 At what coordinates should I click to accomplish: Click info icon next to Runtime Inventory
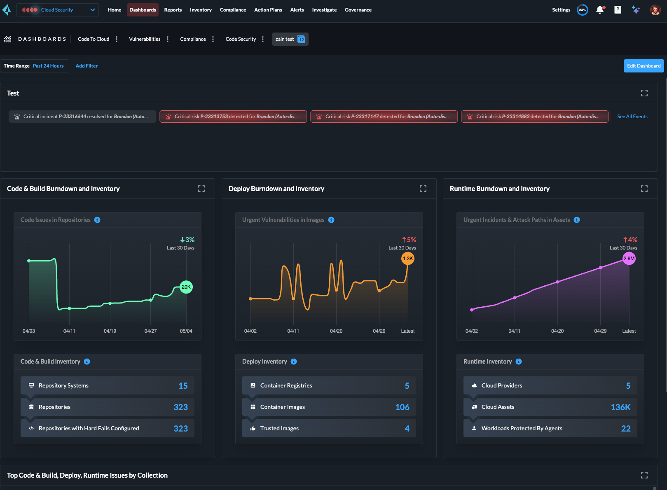tap(519, 362)
